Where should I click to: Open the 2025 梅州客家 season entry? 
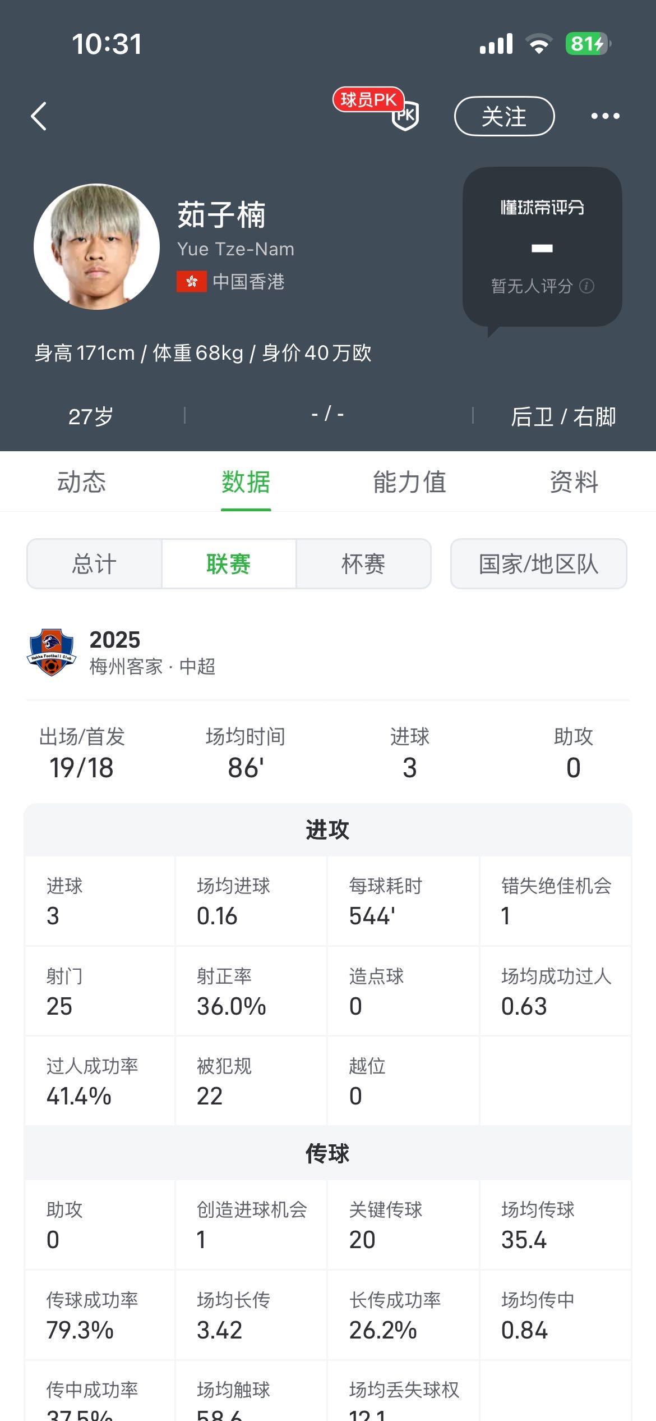click(x=153, y=653)
